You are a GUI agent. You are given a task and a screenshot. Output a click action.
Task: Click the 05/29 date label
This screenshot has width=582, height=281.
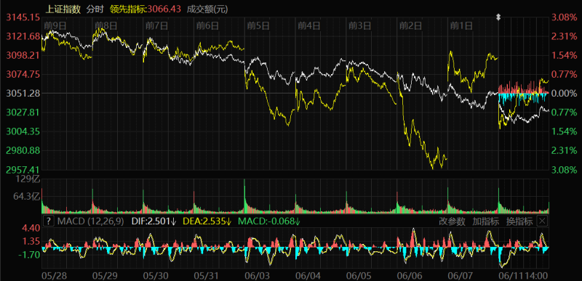point(104,275)
